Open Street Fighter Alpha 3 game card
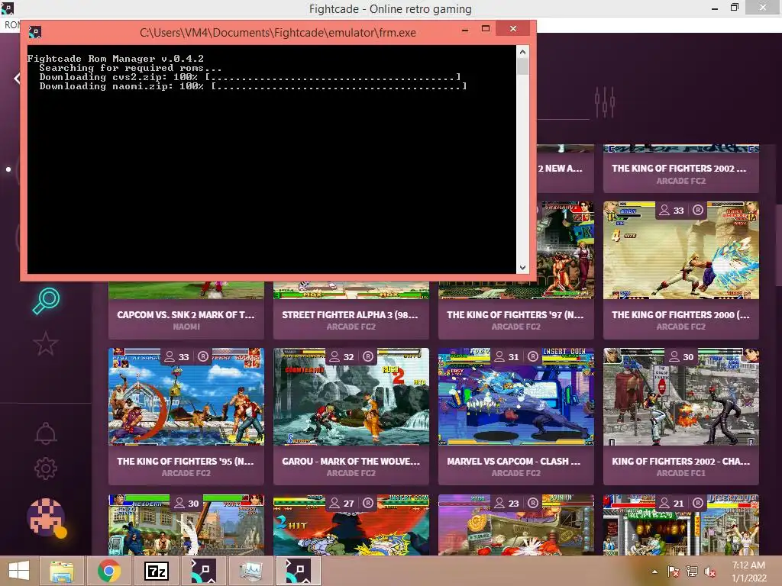The image size is (782, 586). pos(351,310)
